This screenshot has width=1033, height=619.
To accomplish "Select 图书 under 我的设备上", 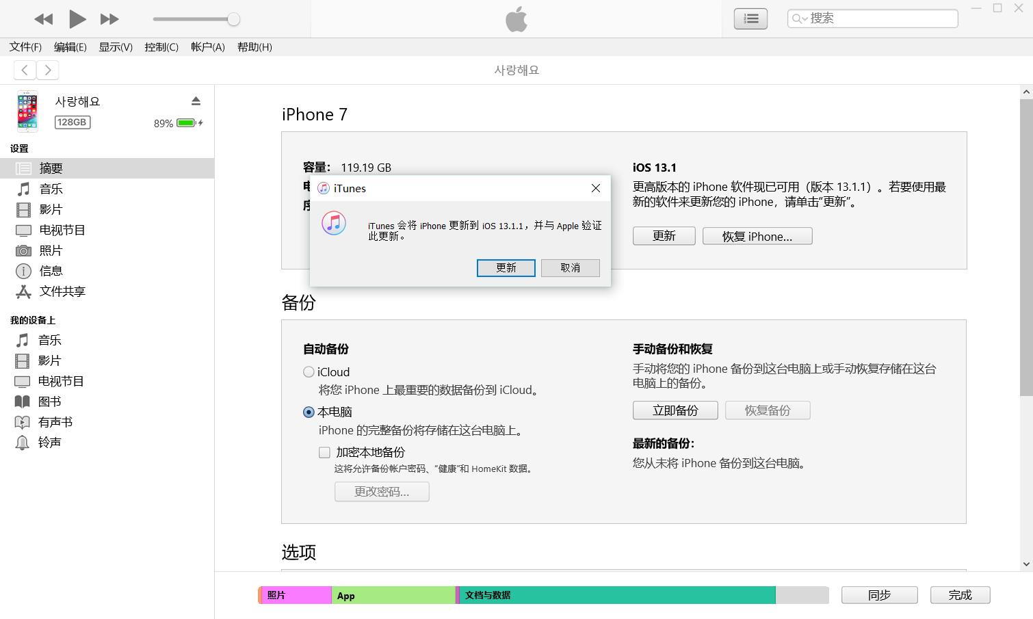I will tap(51, 401).
